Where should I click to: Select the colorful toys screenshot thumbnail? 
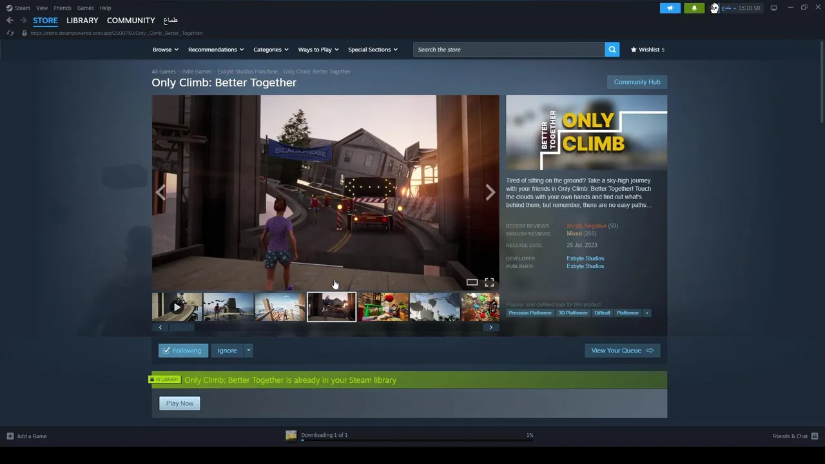[x=383, y=307]
